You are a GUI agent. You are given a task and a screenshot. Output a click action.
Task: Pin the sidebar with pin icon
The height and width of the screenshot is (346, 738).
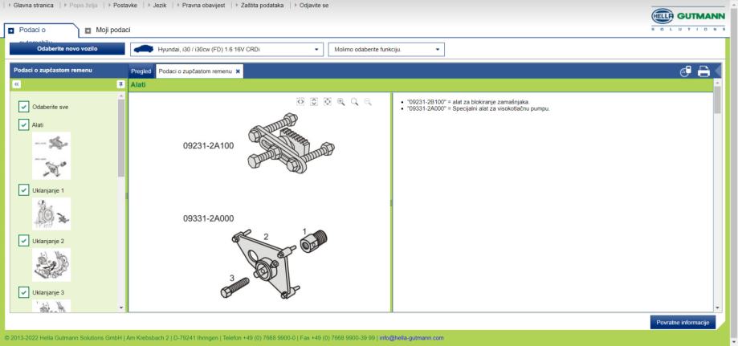(x=120, y=84)
